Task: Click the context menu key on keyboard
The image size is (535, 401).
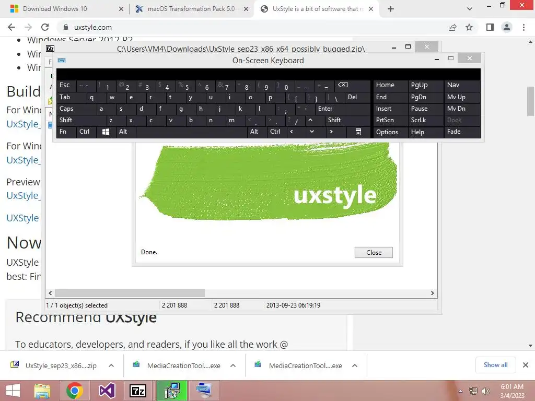Action: [x=358, y=132]
